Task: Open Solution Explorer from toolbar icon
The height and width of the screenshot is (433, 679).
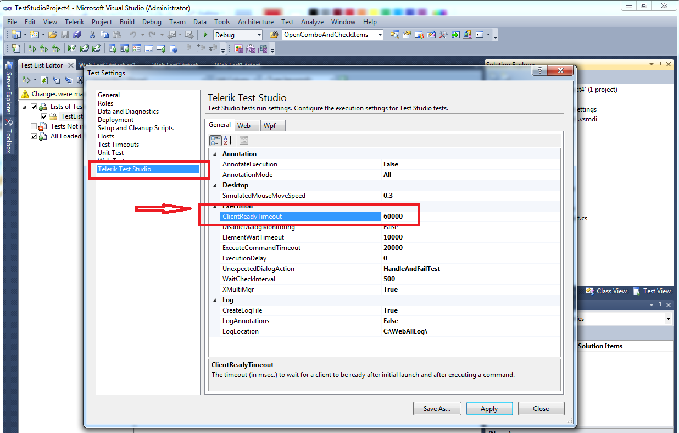Action: point(395,35)
